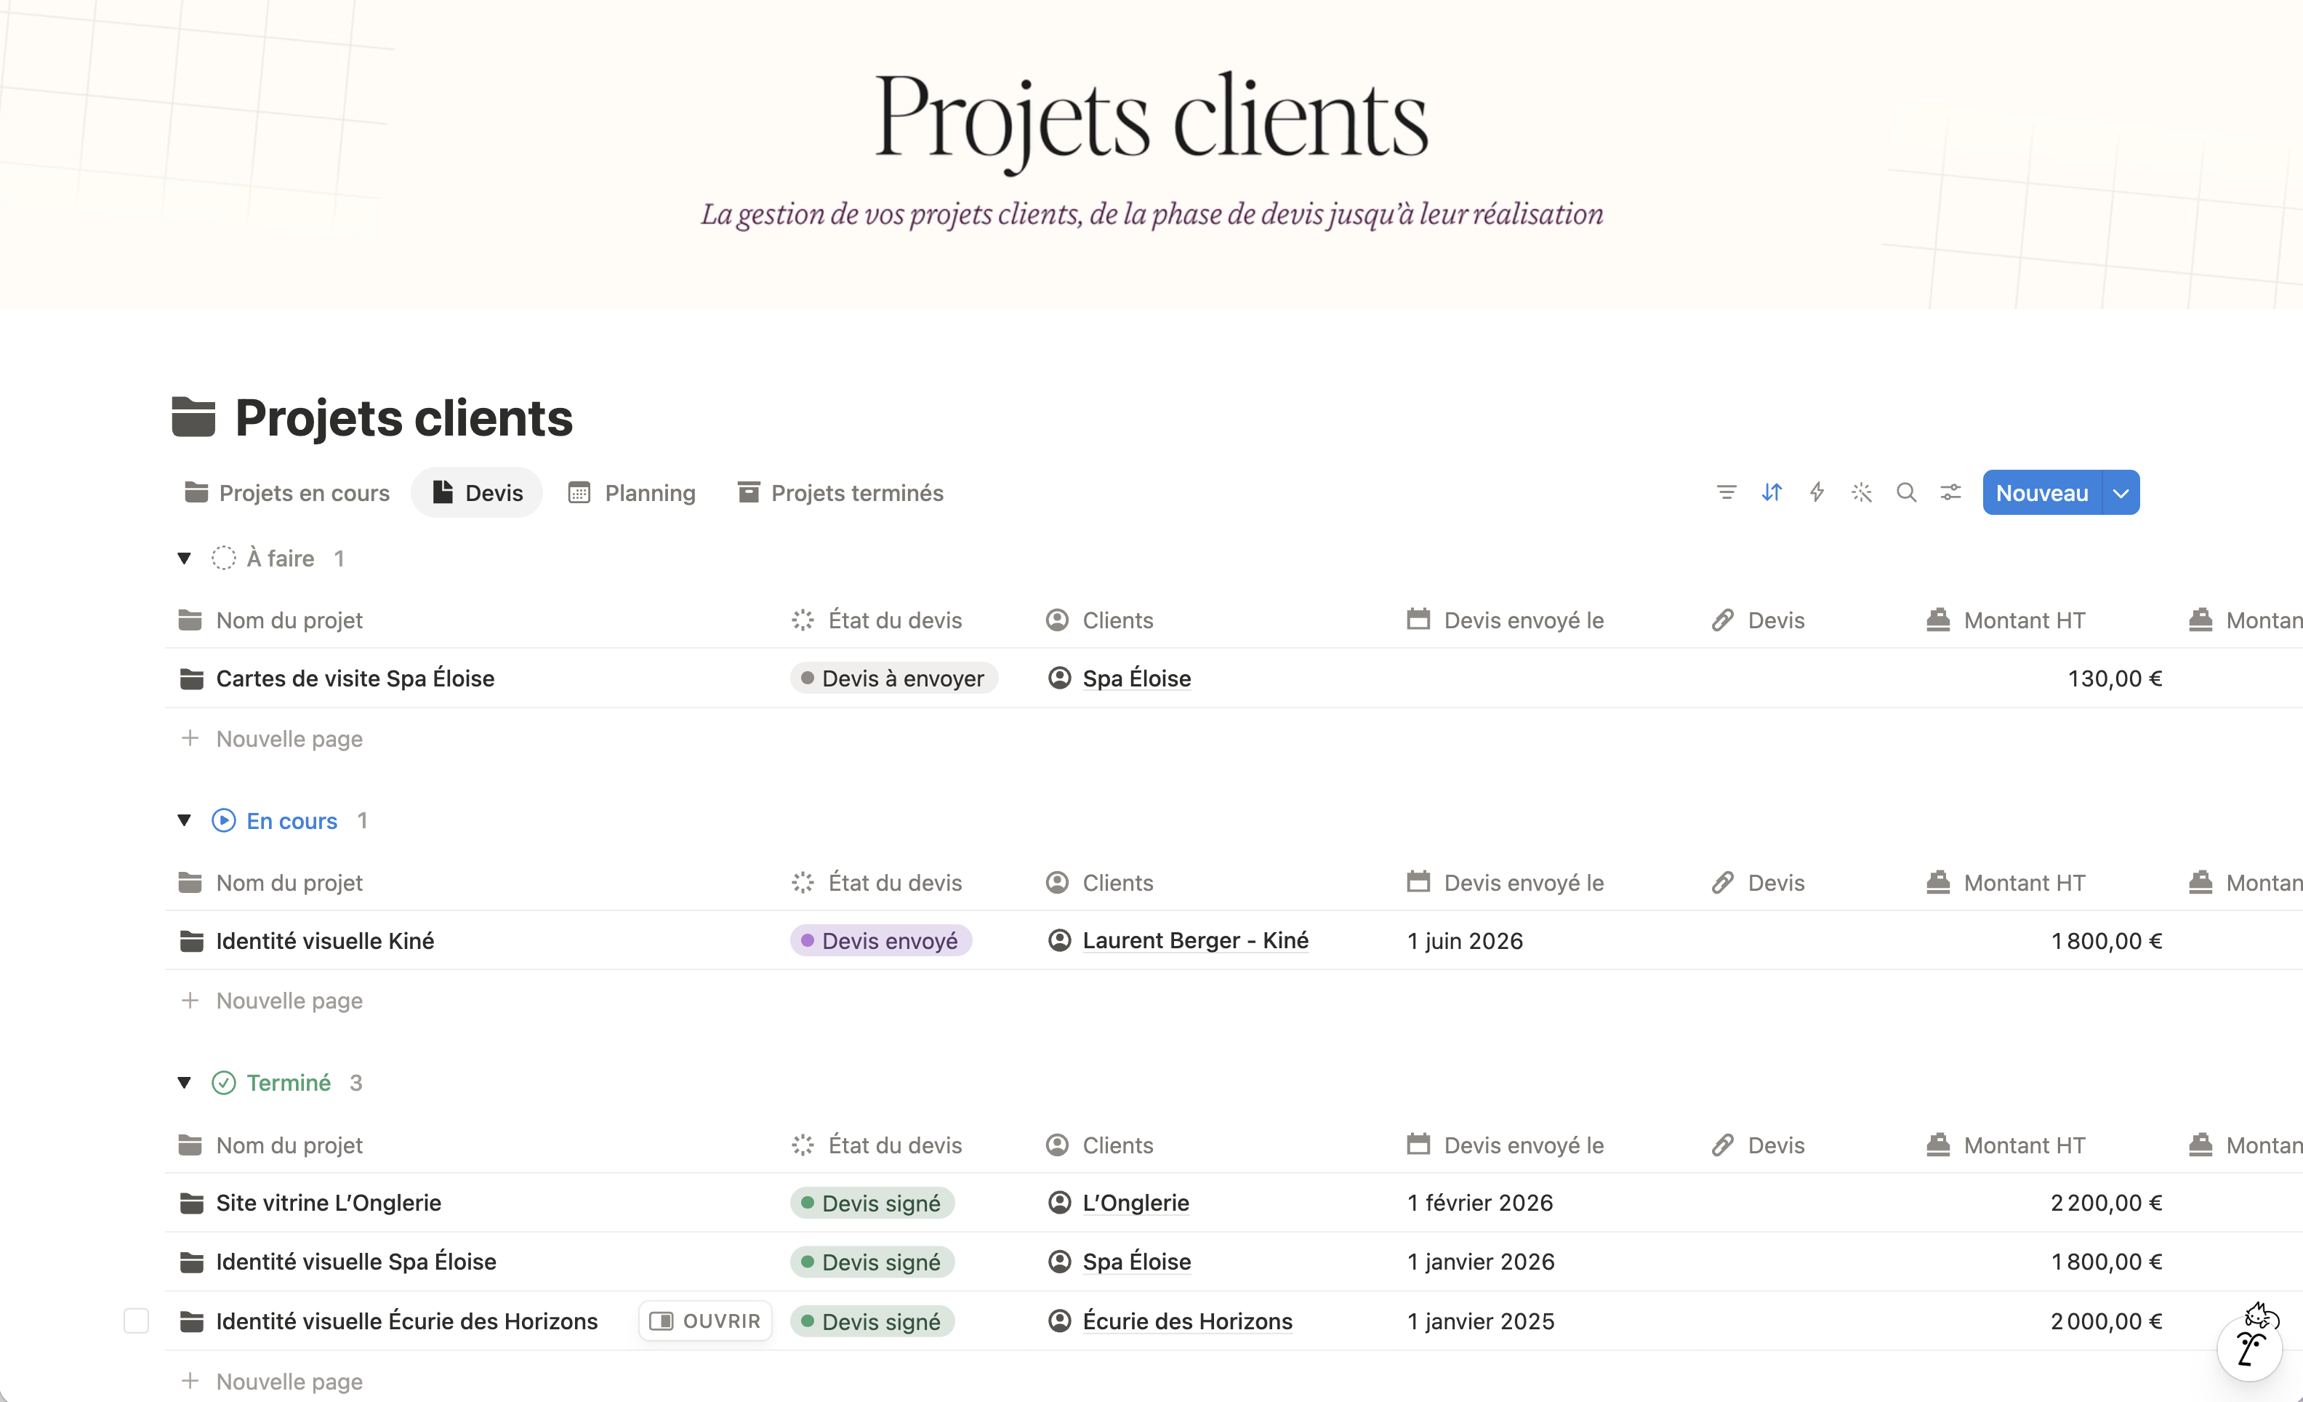Open the Spa Éloise client link in À faire
Image resolution: width=2303 pixels, height=1402 pixels.
[1136, 678]
